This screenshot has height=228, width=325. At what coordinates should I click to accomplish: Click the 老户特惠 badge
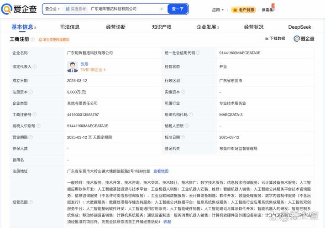pyautogui.click(x=243, y=10)
